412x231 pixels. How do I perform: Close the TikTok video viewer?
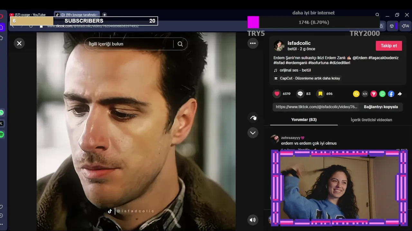tap(19, 43)
